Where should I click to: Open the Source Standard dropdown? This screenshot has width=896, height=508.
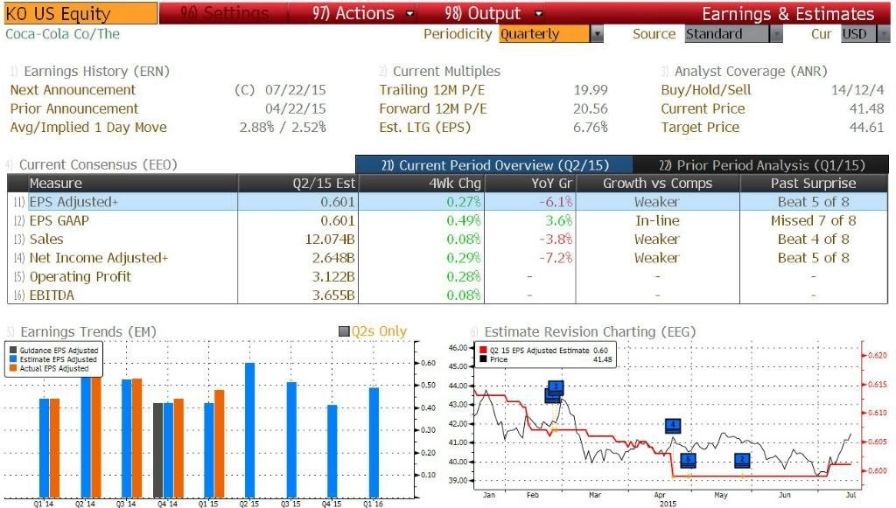tap(734, 34)
